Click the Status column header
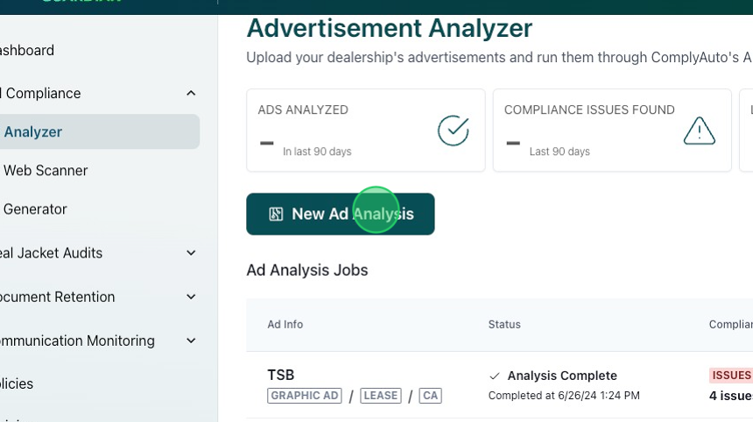Screen dimensions: 753x422 (504, 325)
